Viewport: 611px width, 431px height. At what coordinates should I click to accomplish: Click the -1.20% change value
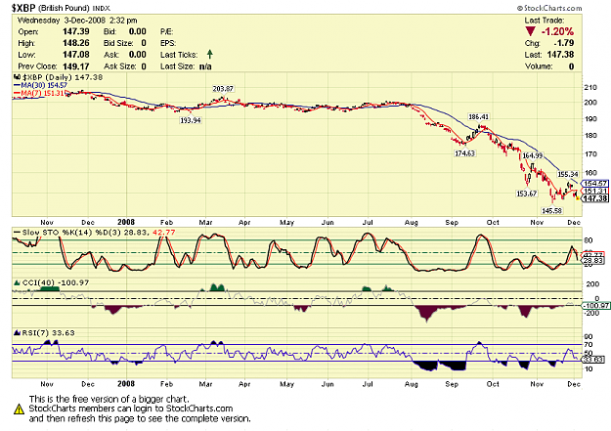click(557, 31)
